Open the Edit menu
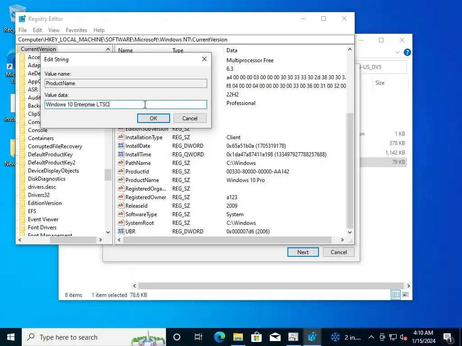 (37, 30)
